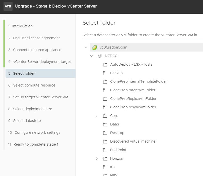Open step 2 End user license agreement

pos(34,38)
